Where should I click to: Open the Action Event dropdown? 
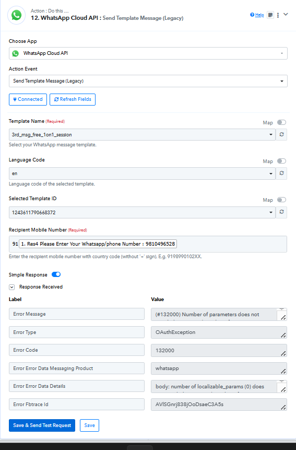pyautogui.click(x=148, y=81)
